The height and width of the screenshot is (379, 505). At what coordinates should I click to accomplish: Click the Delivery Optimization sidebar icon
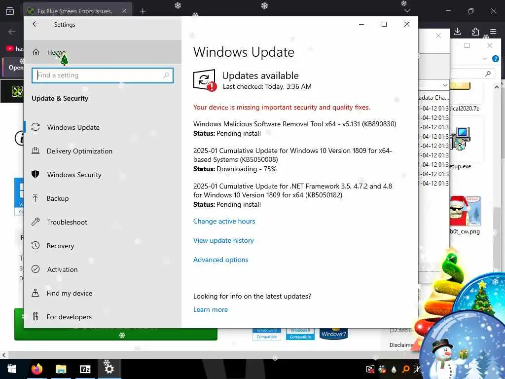(x=36, y=151)
